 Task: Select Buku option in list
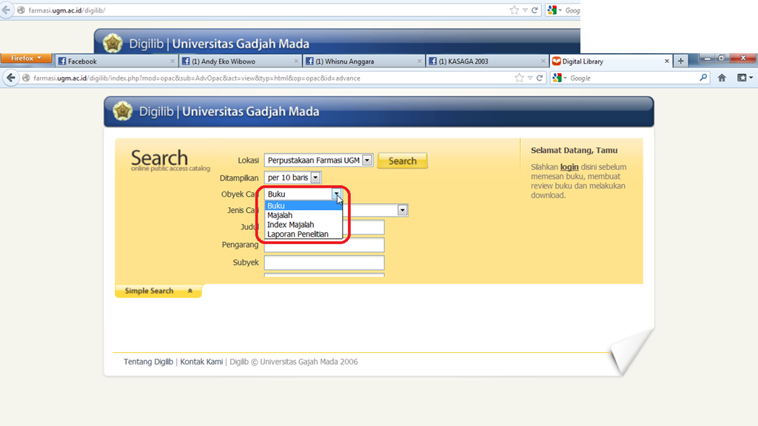[x=303, y=206]
